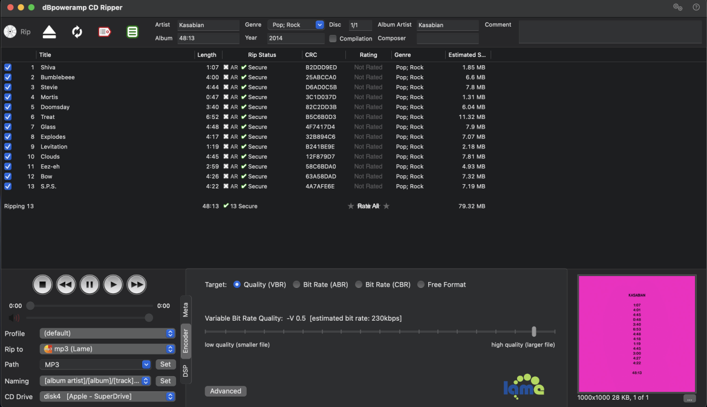Click the Set button beside Naming

(165, 381)
